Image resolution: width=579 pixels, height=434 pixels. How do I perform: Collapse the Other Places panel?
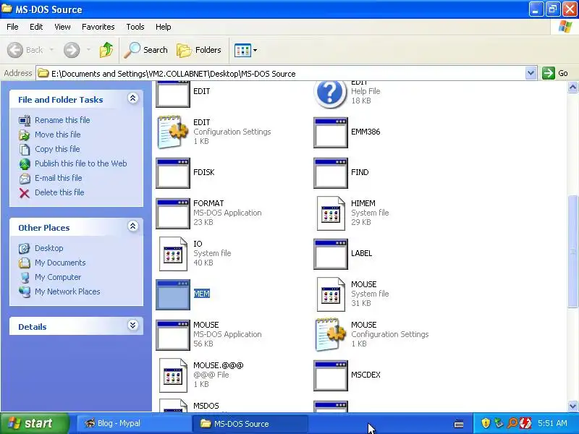click(x=133, y=226)
